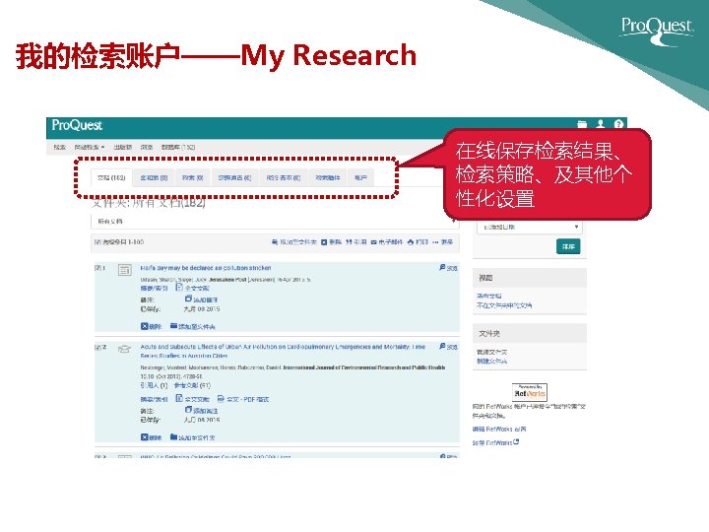Click the add note icon under Haifa article
The width and height of the screenshot is (709, 532).
(188, 299)
